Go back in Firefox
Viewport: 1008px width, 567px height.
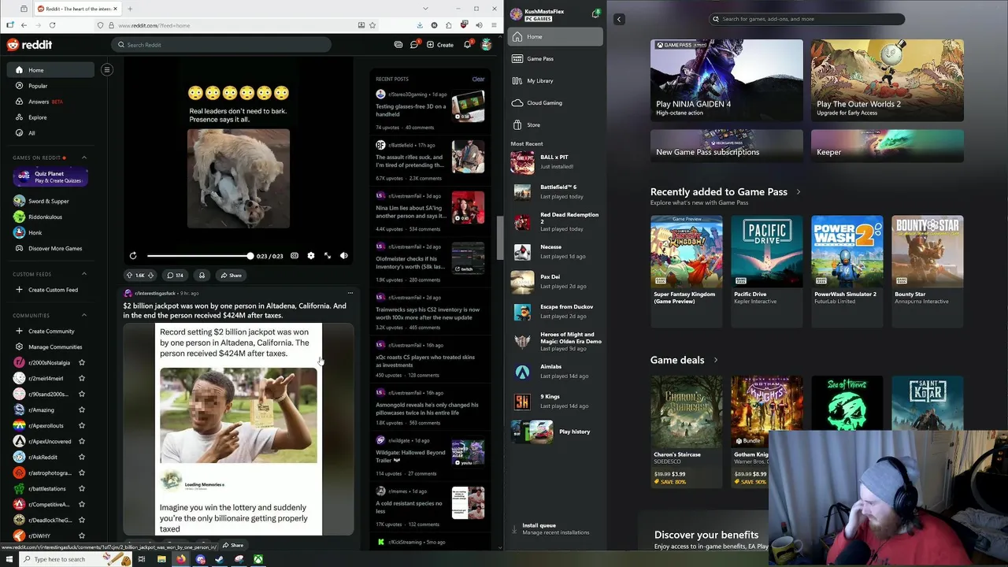coord(24,25)
